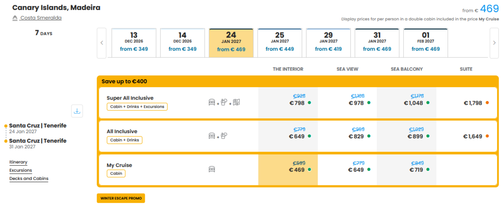The image size is (501, 206).
Task: Show earlier departure dates with left arrow
Action: pyautogui.click(x=102, y=43)
